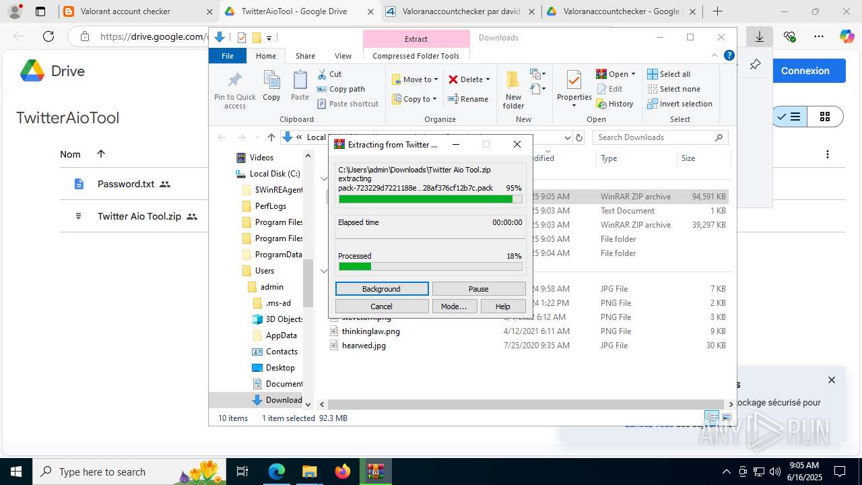Open Twitter Aio Tool.zip in Drive
Screen dimensions: 862x485
coord(139,216)
